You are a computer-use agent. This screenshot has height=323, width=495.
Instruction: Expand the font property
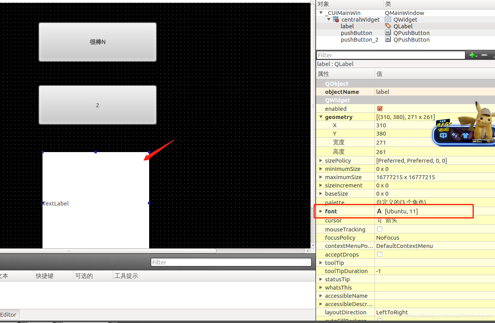[x=321, y=211]
